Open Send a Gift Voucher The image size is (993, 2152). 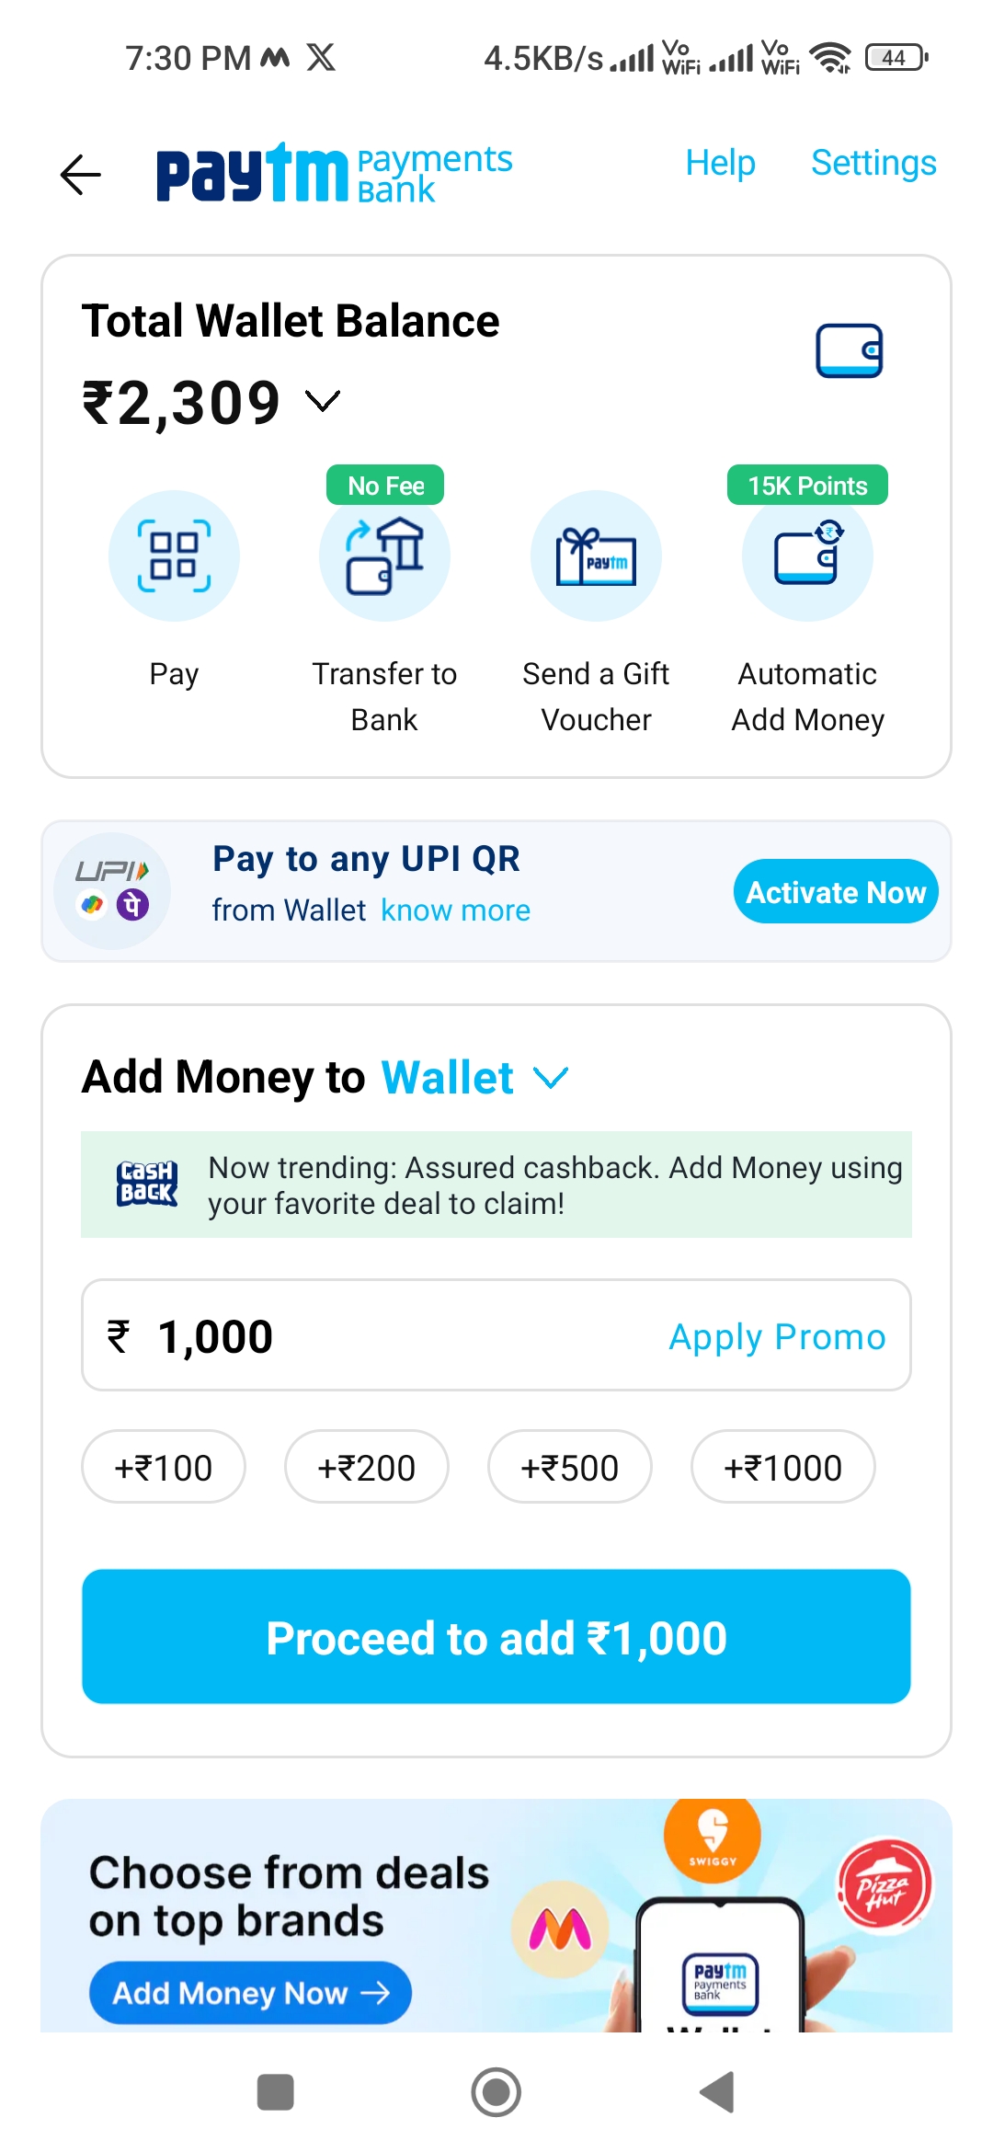pos(596,555)
